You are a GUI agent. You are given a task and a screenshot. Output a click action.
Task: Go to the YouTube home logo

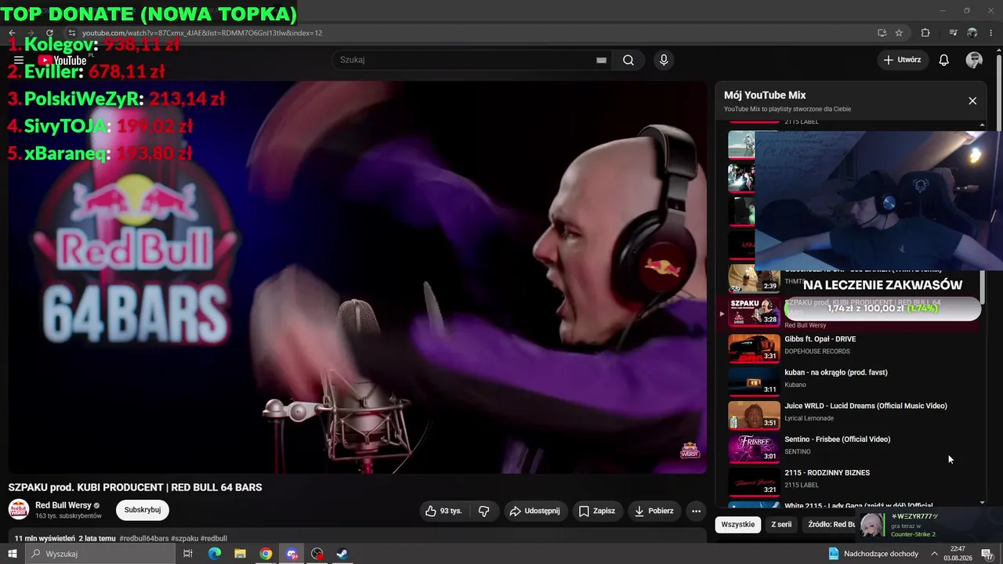click(62, 60)
